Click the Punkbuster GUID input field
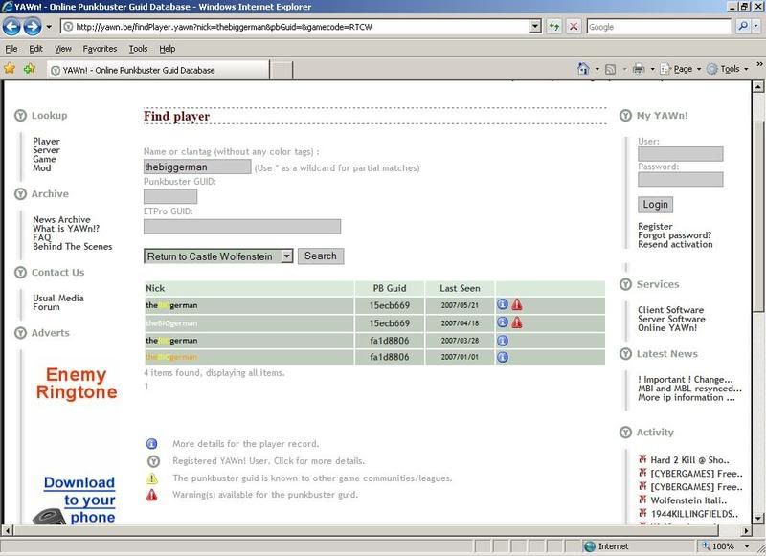This screenshot has width=766, height=556. pyautogui.click(x=170, y=196)
